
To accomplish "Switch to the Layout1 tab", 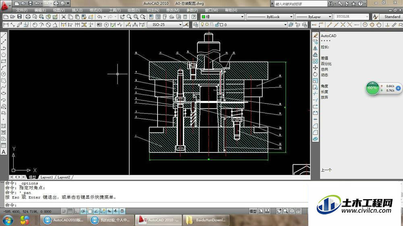I will [46, 177].
